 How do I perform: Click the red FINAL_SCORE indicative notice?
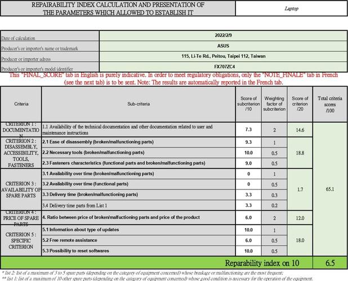tap(173, 79)
